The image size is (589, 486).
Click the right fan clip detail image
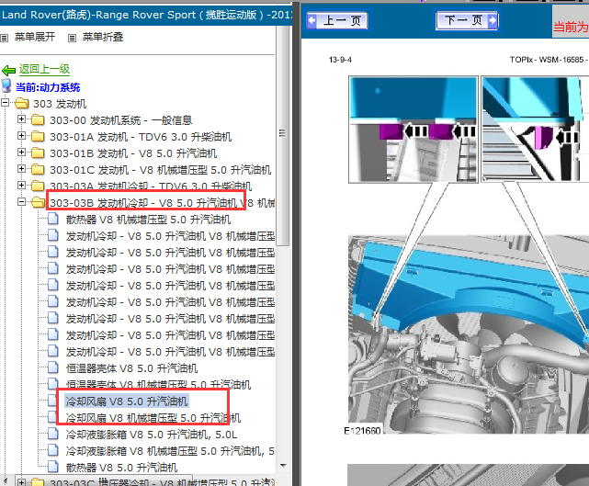tap(535, 130)
